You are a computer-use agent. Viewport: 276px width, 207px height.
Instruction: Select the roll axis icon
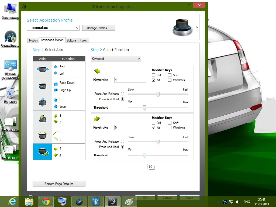(42, 135)
